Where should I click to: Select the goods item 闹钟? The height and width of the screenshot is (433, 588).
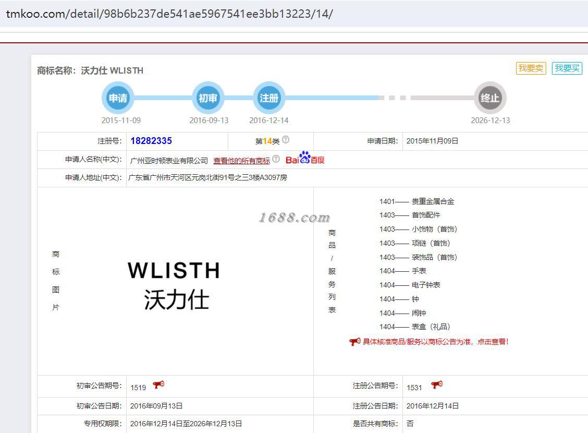(419, 313)
